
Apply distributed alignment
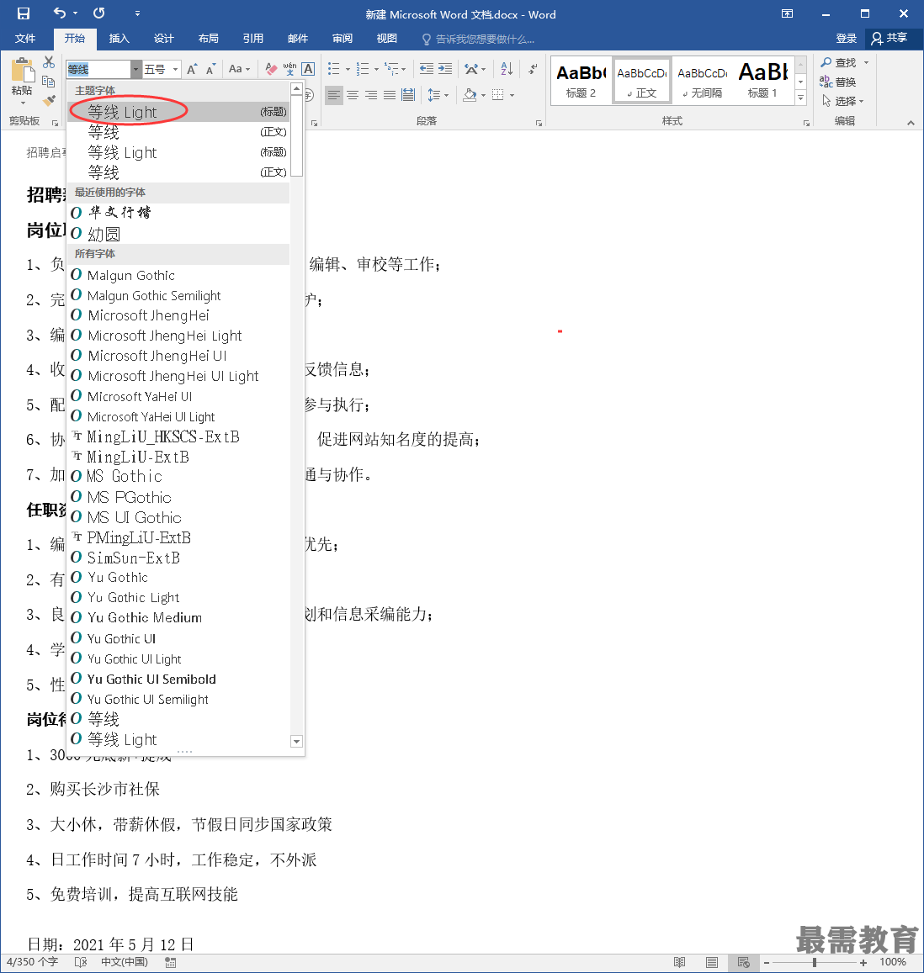pos(408,95)
